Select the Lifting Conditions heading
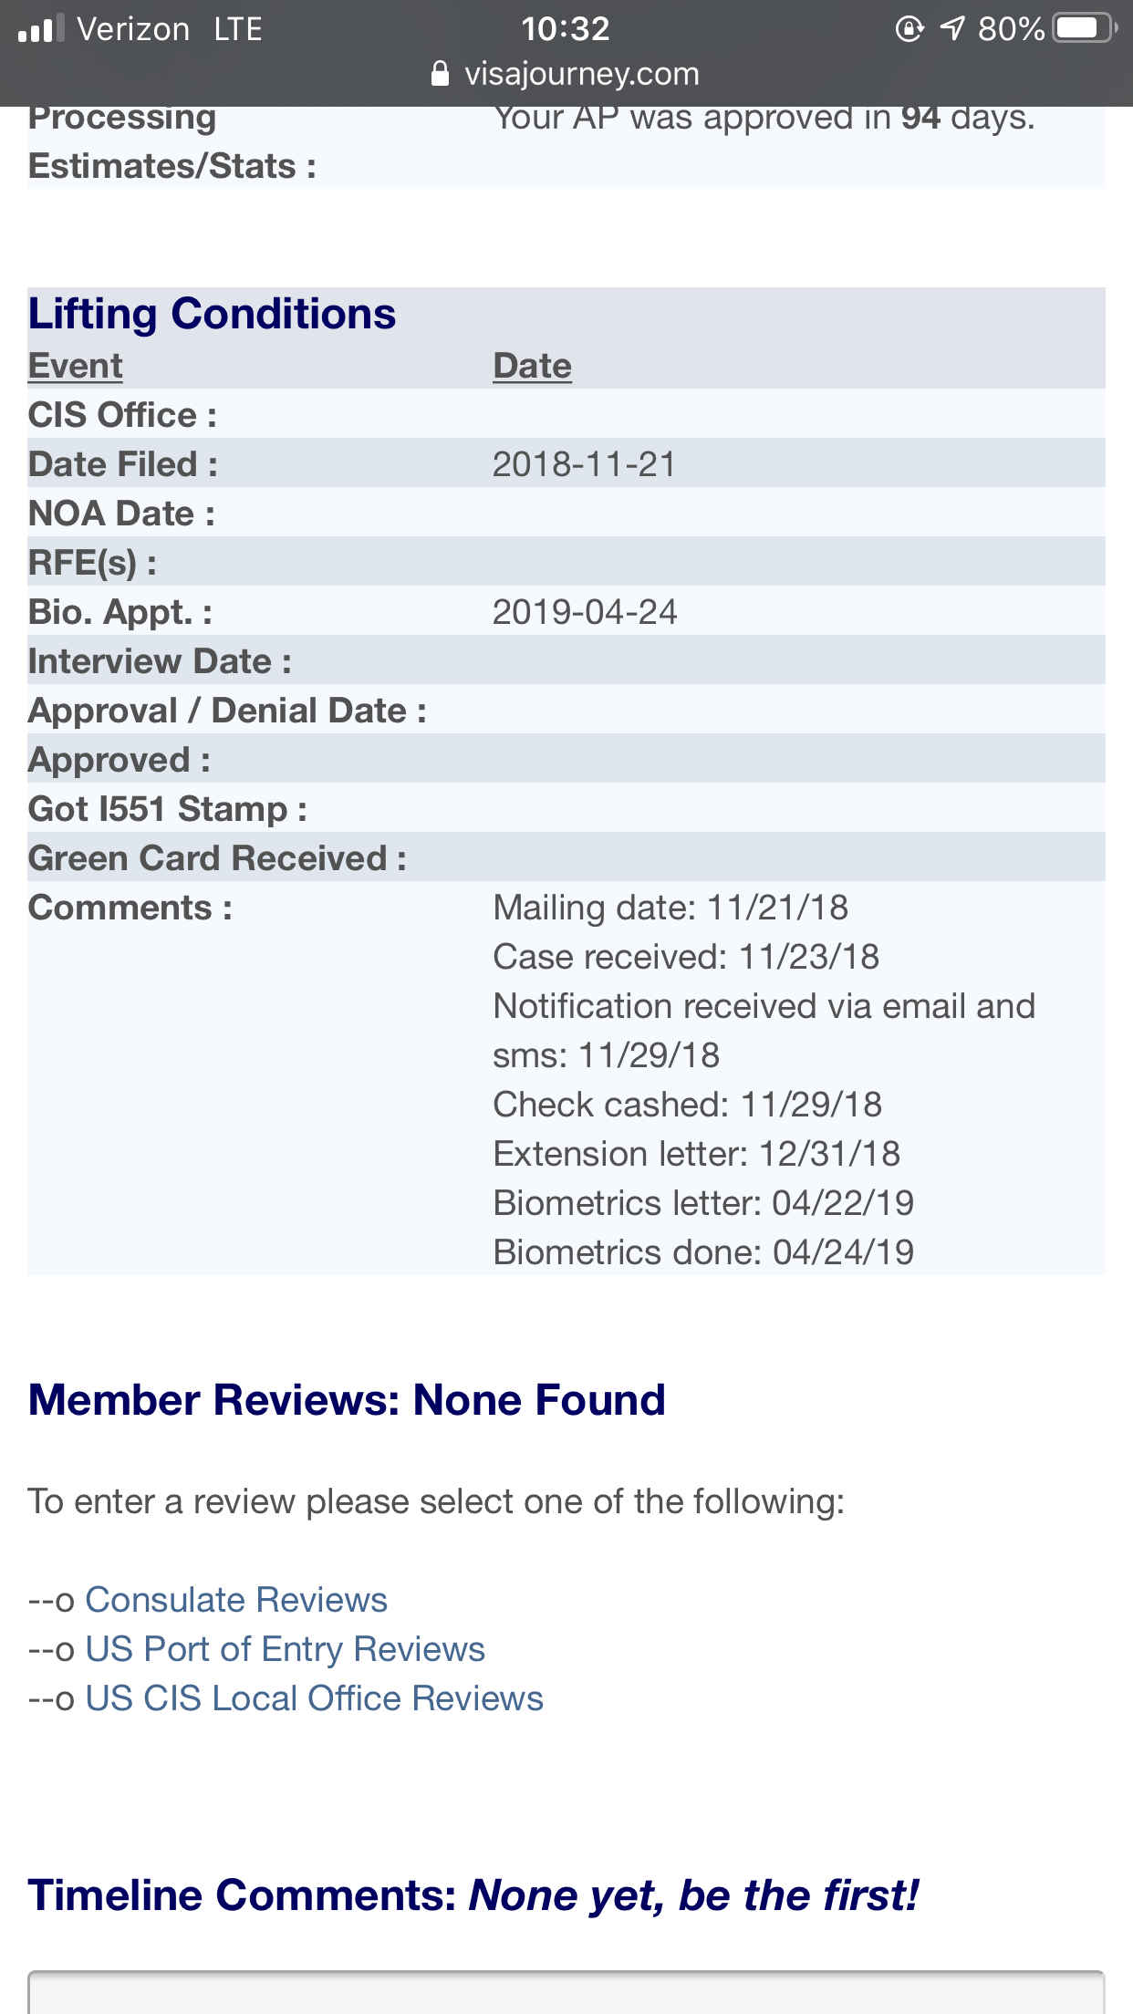 coord(212,314)
